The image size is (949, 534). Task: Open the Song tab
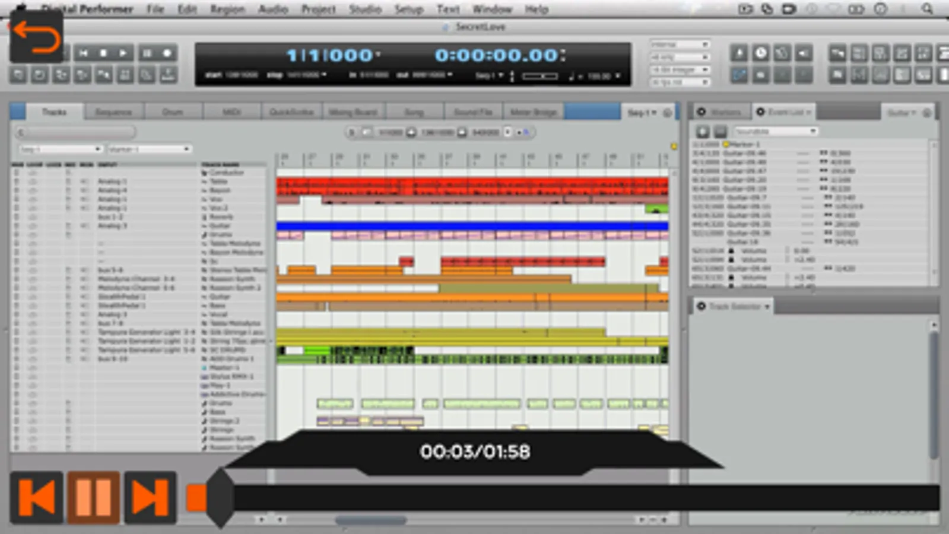tap(414, 112)
